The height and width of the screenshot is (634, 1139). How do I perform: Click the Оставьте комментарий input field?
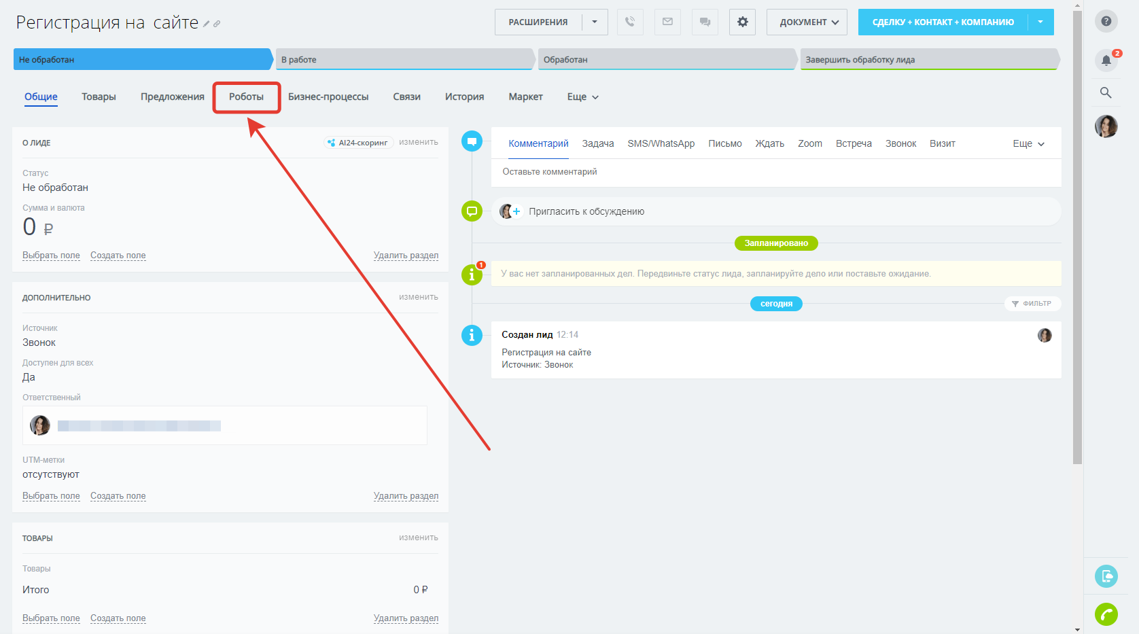point(775,172)
